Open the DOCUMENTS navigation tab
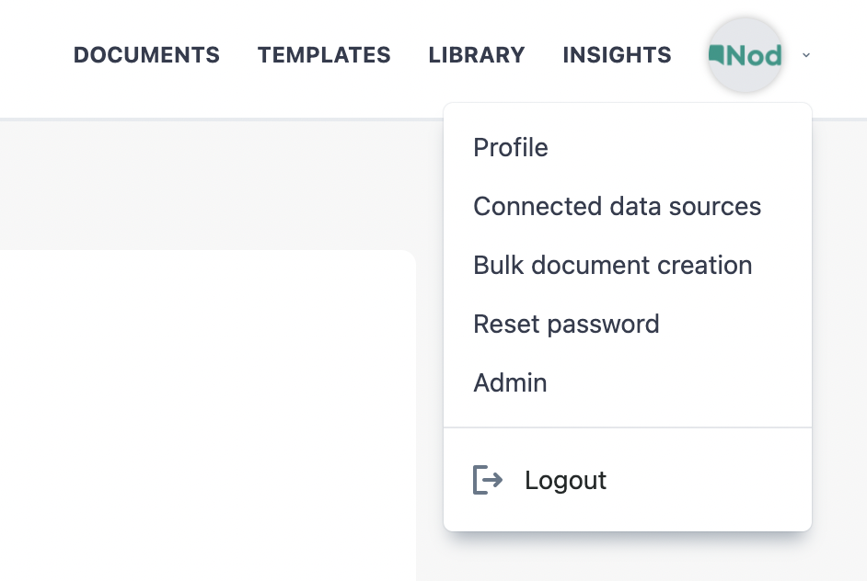 (x=146, y=54)
